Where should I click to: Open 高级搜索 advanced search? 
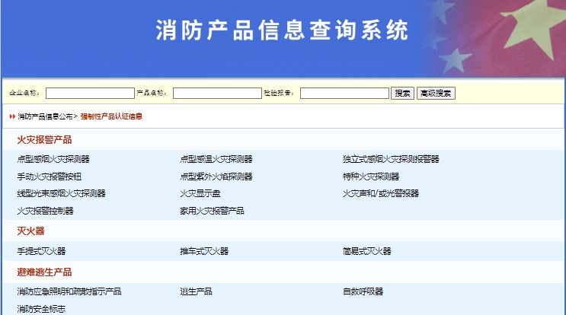pyautogui.click(x=436, y=94)
